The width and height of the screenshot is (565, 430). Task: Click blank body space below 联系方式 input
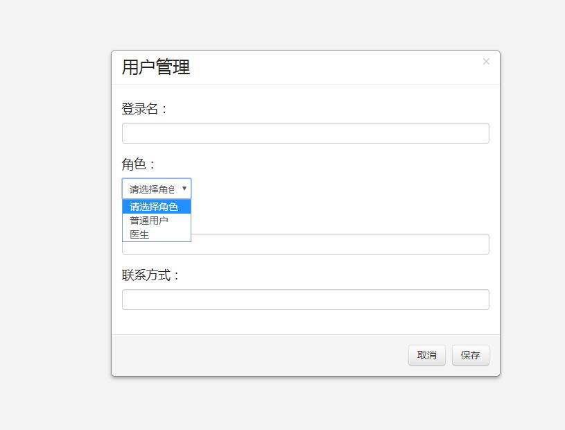click(306, 322)
